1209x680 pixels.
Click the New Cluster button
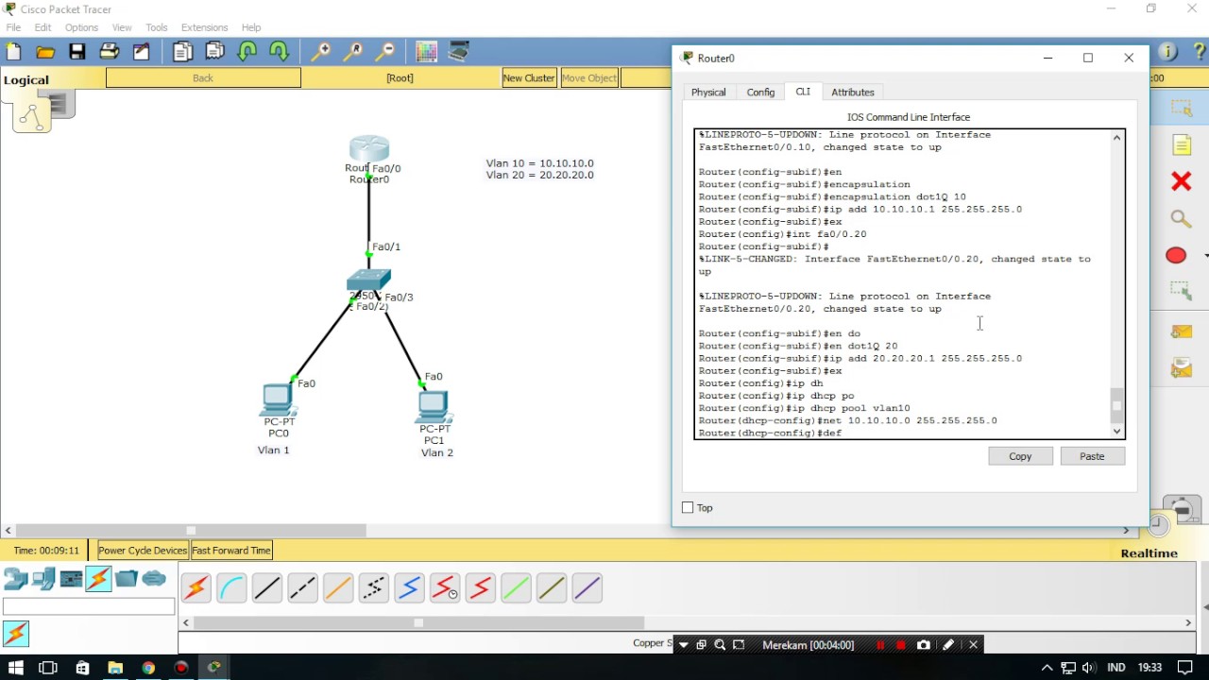[x=529, y=78]
